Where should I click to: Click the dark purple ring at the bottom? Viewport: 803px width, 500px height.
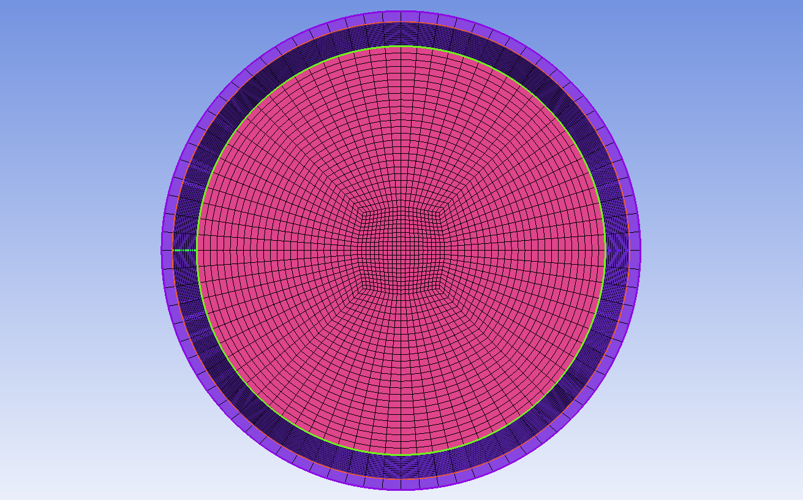pyautogui.click(x=401, y=466)
